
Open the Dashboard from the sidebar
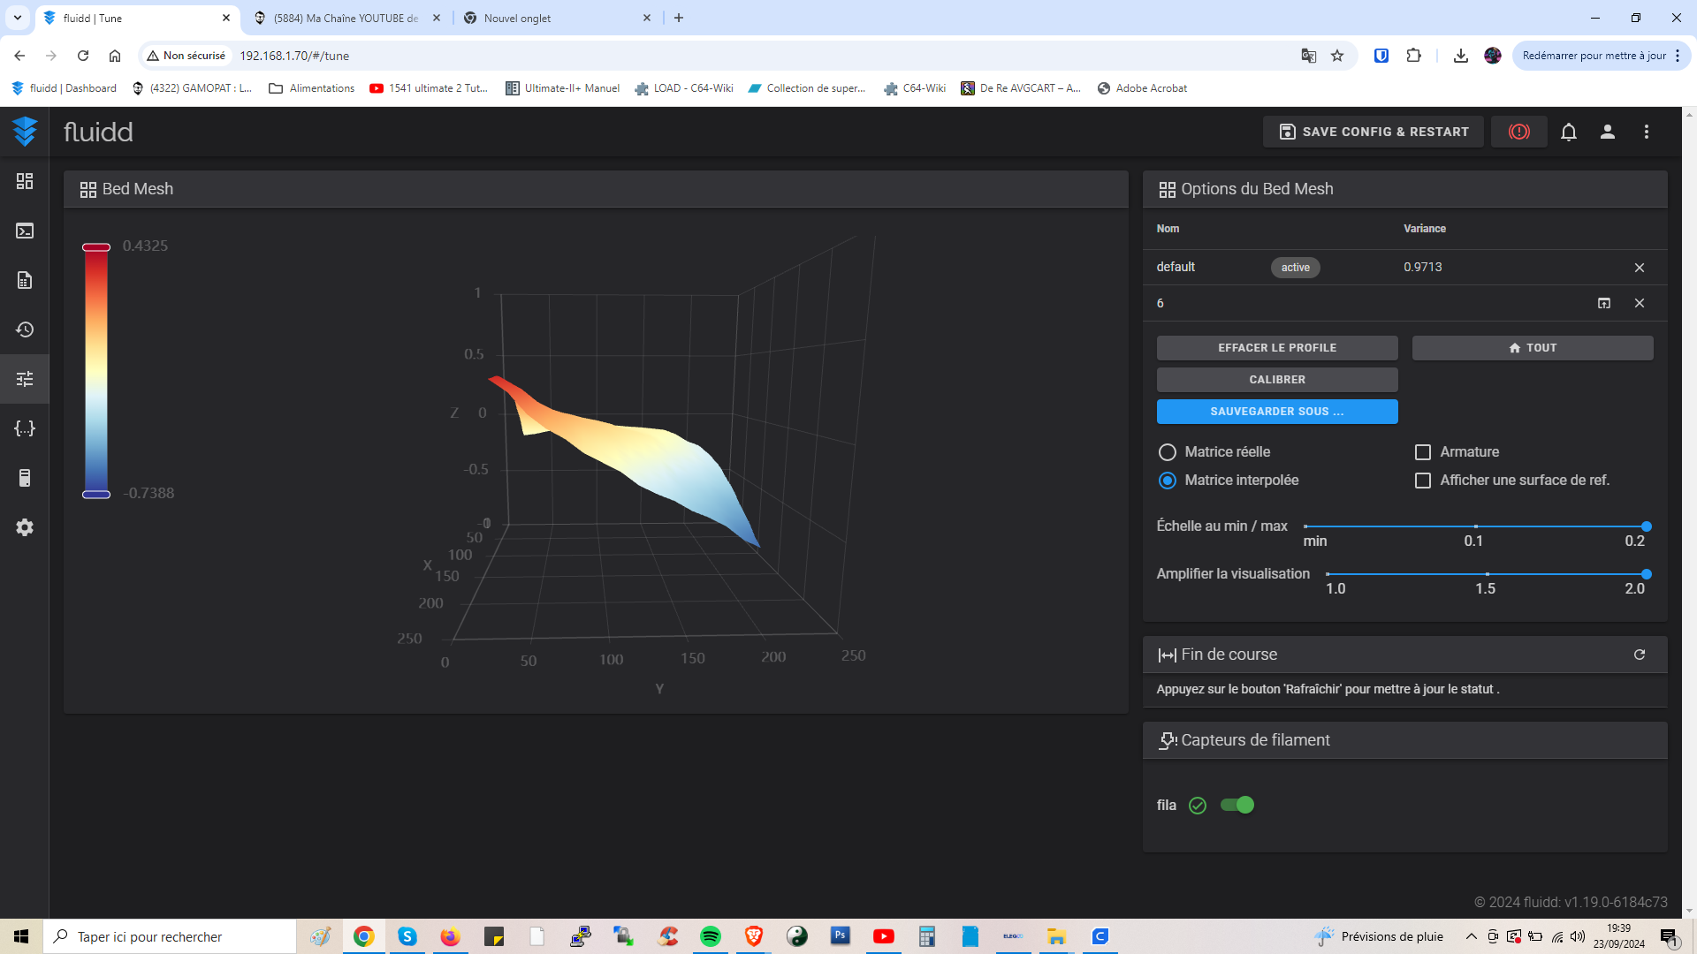tap(25, 181)
